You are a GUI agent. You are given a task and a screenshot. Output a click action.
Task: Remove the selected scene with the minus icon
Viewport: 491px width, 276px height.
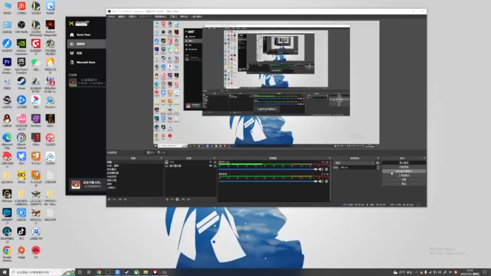[114, 199]
